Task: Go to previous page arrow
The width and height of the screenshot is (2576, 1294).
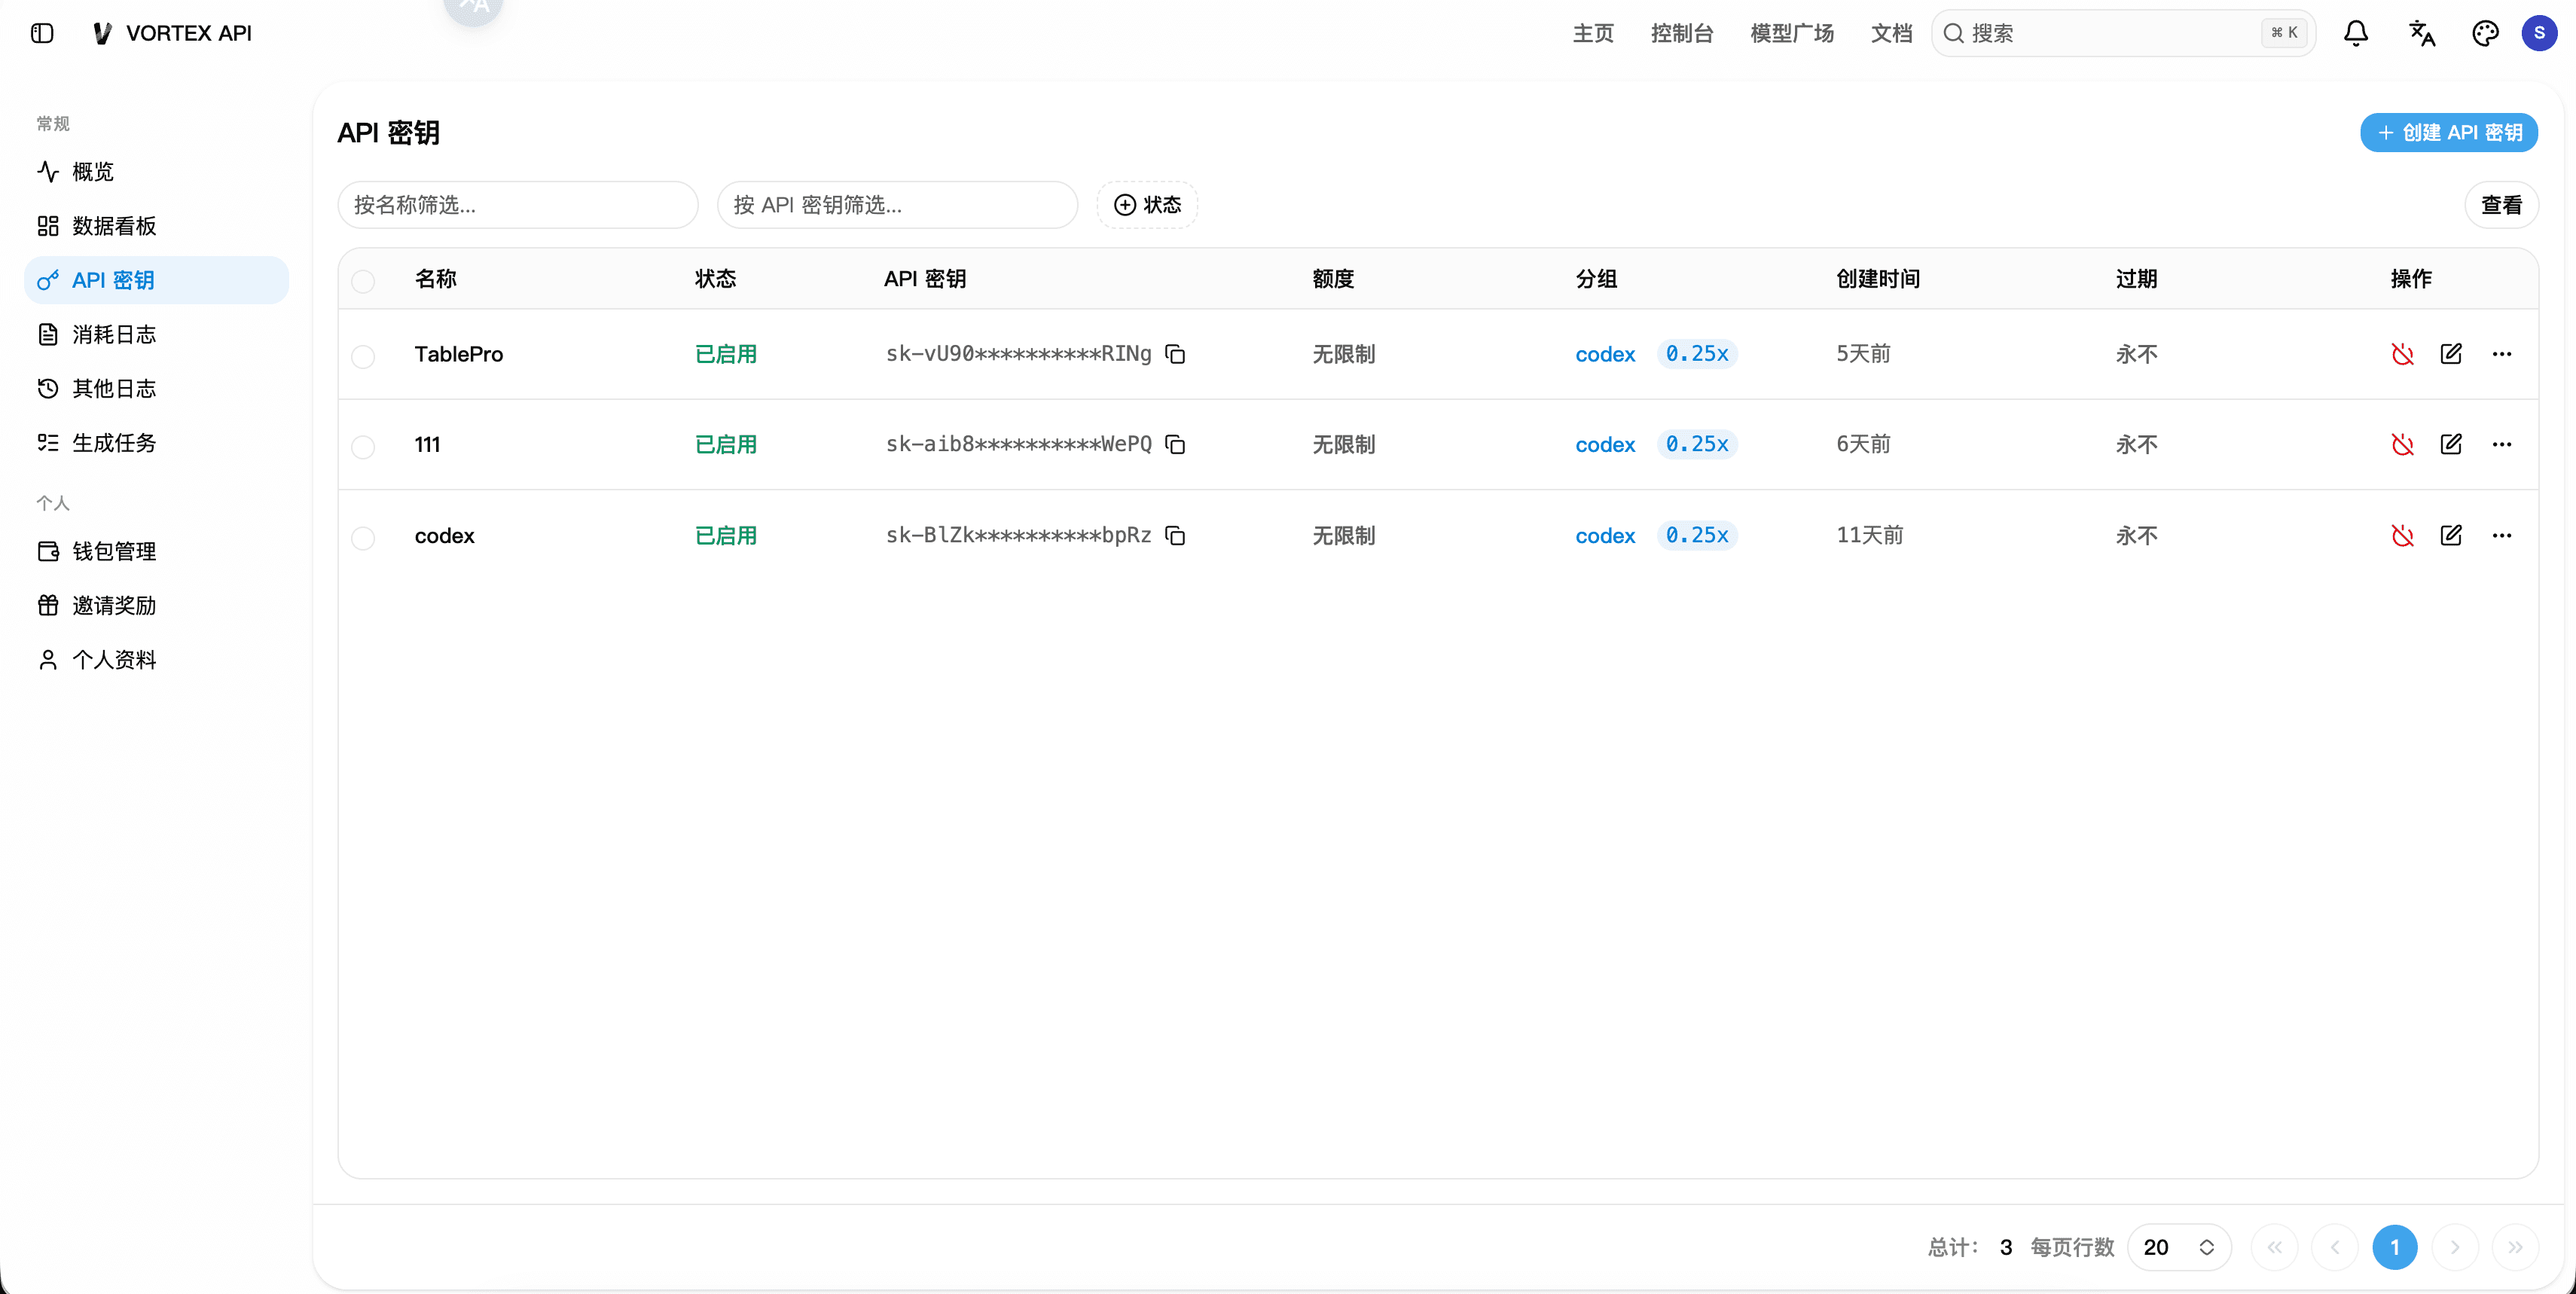Action: 2335,1247
